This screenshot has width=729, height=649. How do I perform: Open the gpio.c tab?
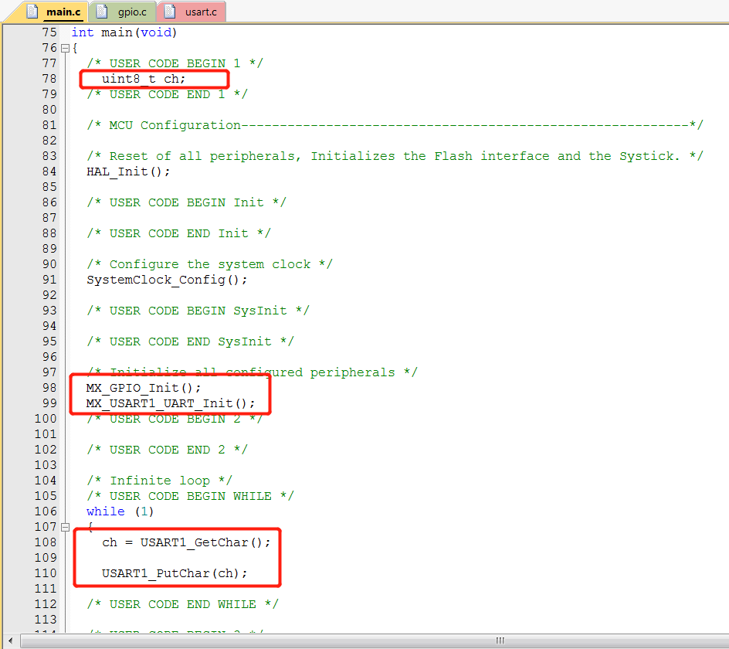122,12
